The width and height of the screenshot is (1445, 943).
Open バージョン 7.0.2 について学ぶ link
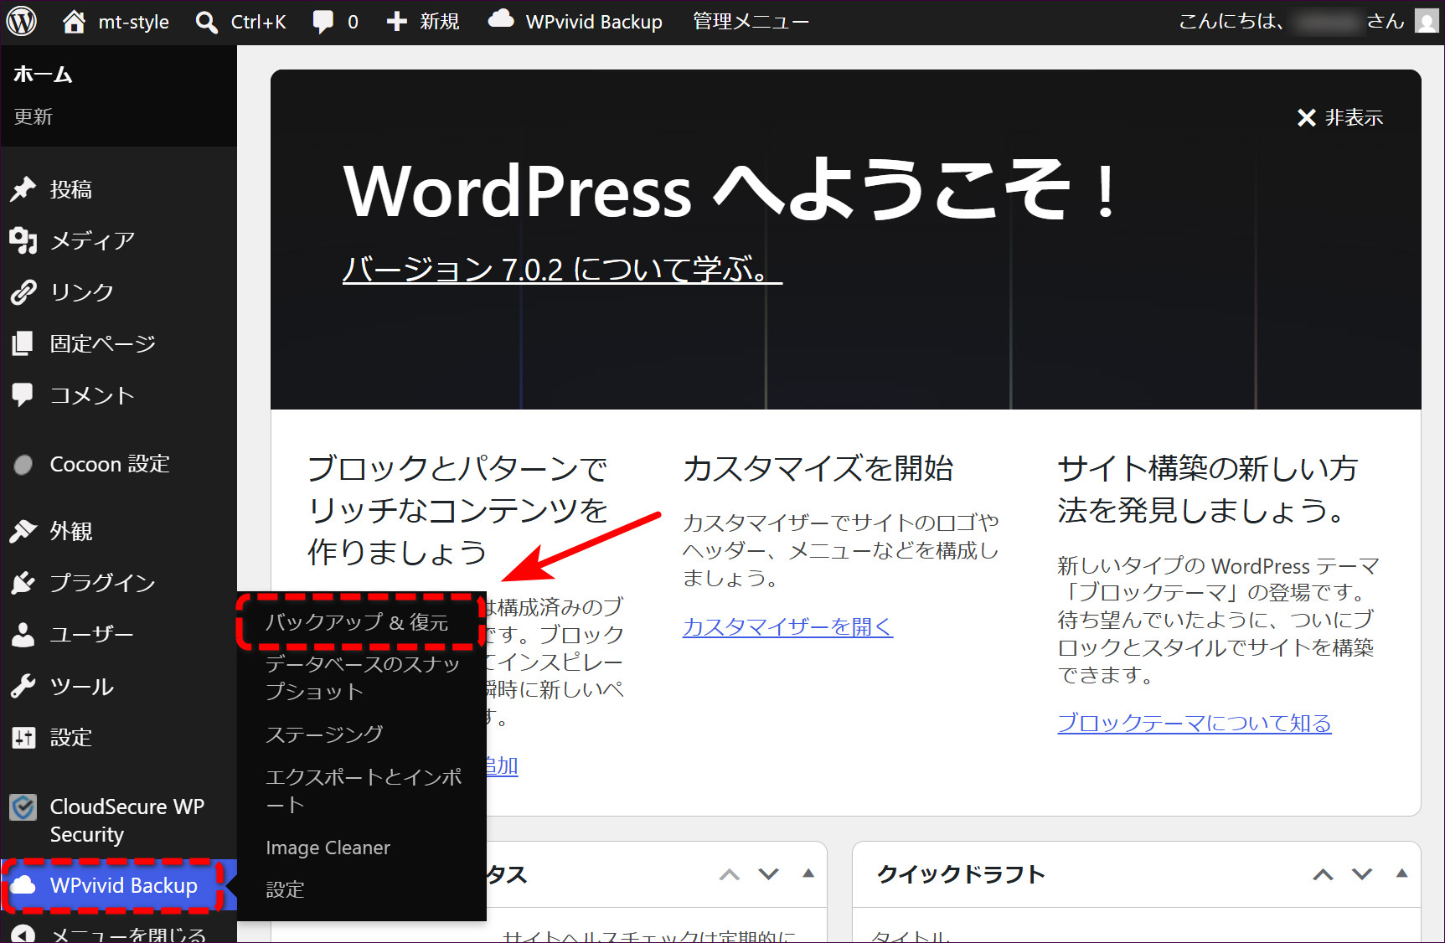[x=562, y=269]
